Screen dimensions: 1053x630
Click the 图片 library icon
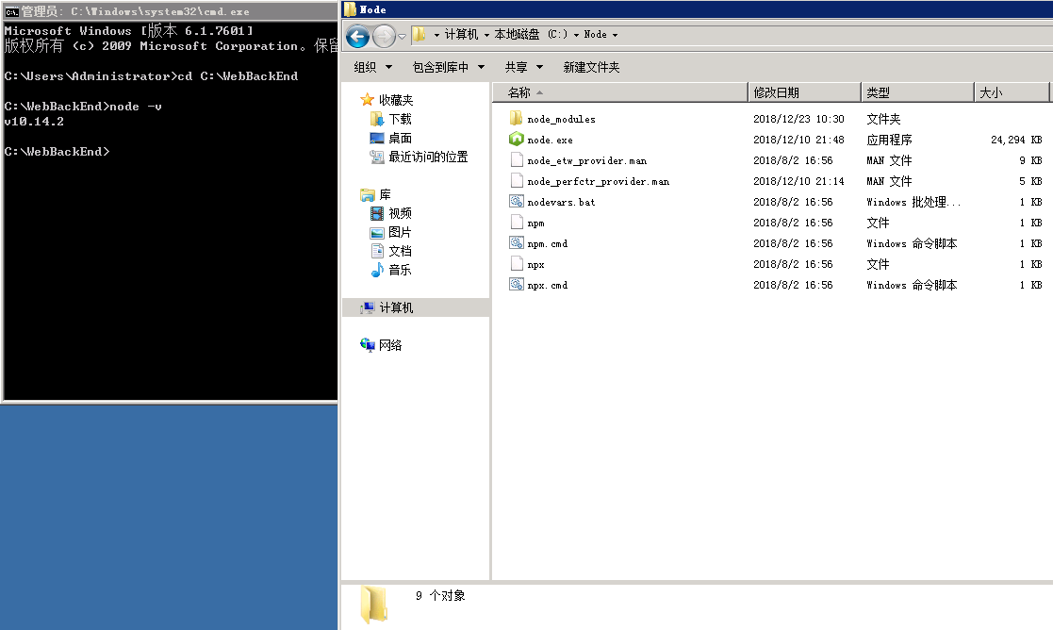[377, 232]
